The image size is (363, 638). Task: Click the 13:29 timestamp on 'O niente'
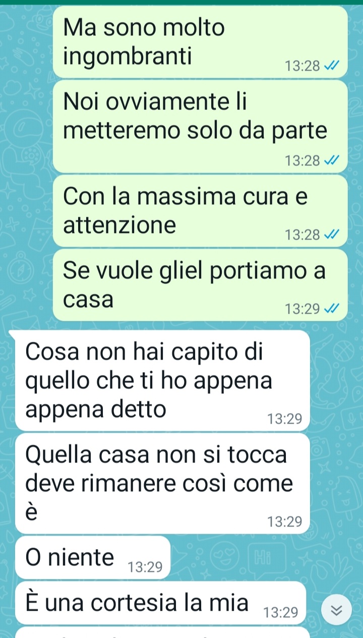[145, 568]
